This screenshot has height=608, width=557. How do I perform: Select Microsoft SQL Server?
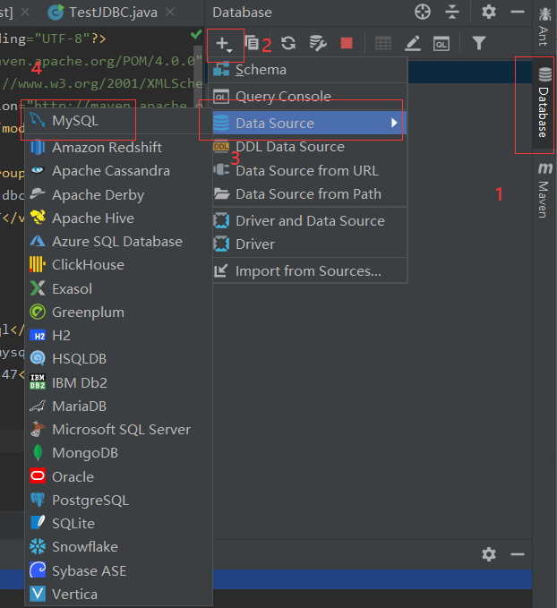[119, 430]
